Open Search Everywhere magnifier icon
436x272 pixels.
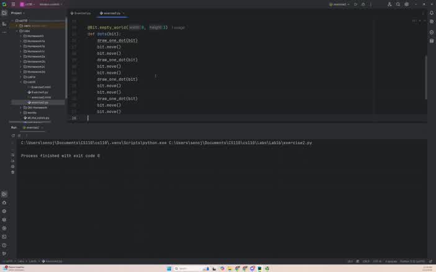point(398,4)
